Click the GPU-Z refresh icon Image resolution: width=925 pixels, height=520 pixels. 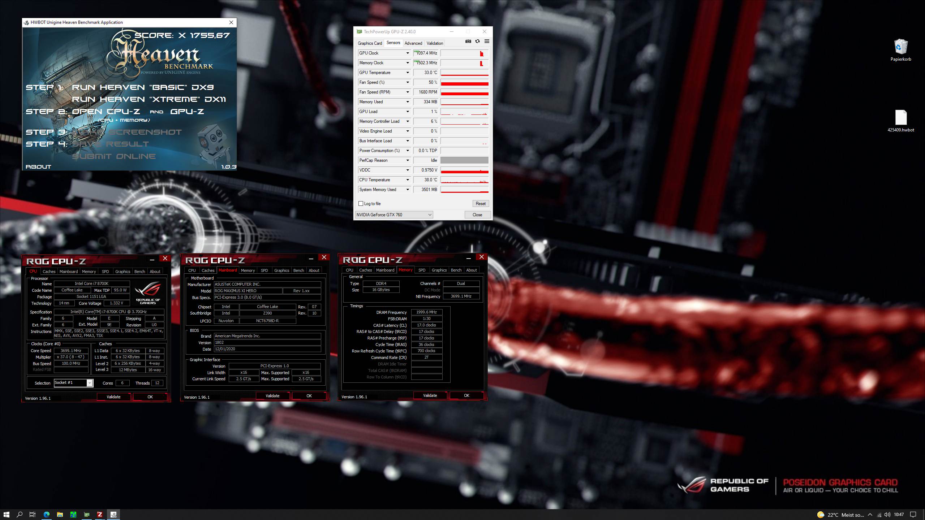pos(477,42)
